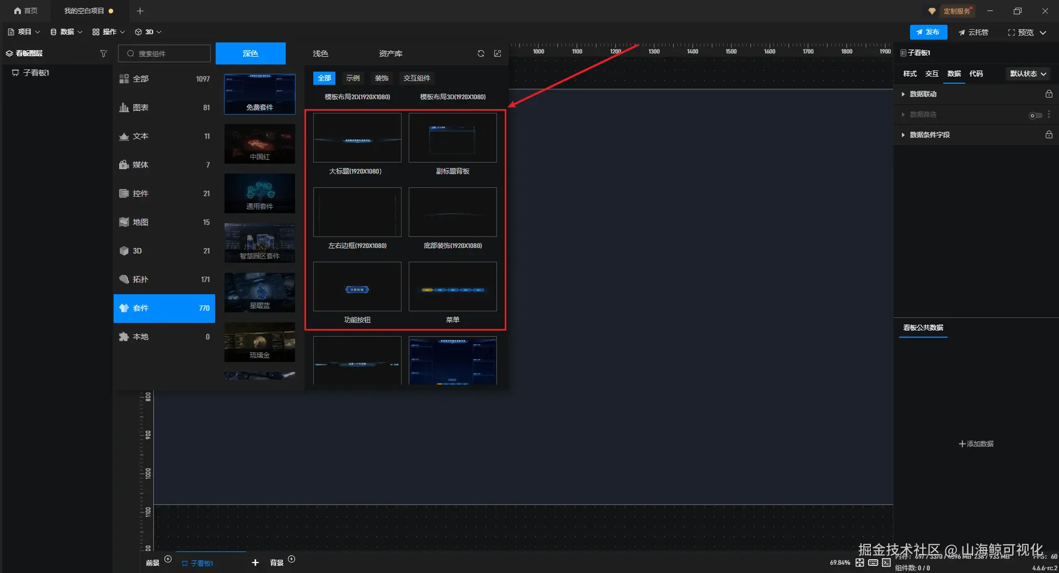Open a new project tab with plus

click(x=140, y=11)
